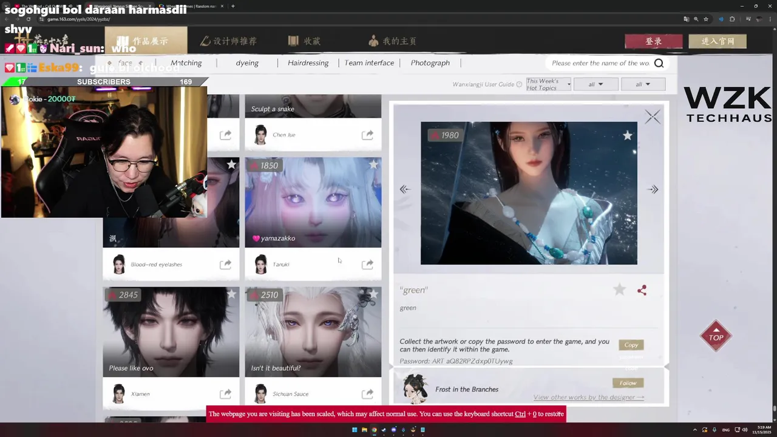Open Discord from the taskbar
This screenshot has height=437, width=777.
[393, 430]
